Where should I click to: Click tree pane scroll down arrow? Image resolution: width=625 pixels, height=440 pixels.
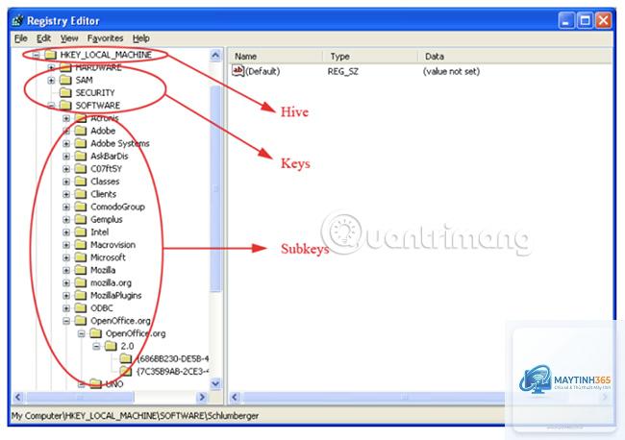point(215,384)
